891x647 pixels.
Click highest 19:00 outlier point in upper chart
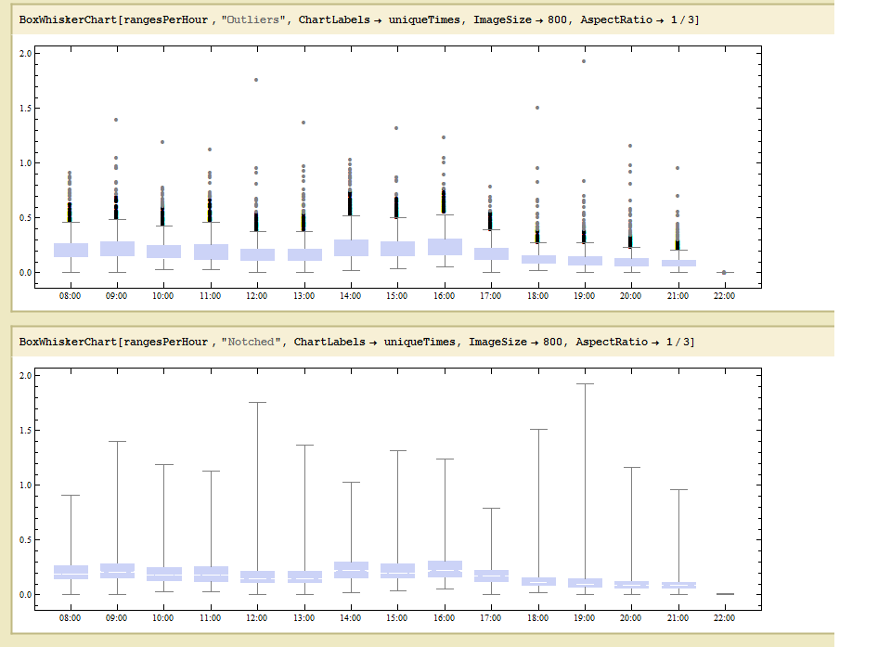(x=584, y=61)
